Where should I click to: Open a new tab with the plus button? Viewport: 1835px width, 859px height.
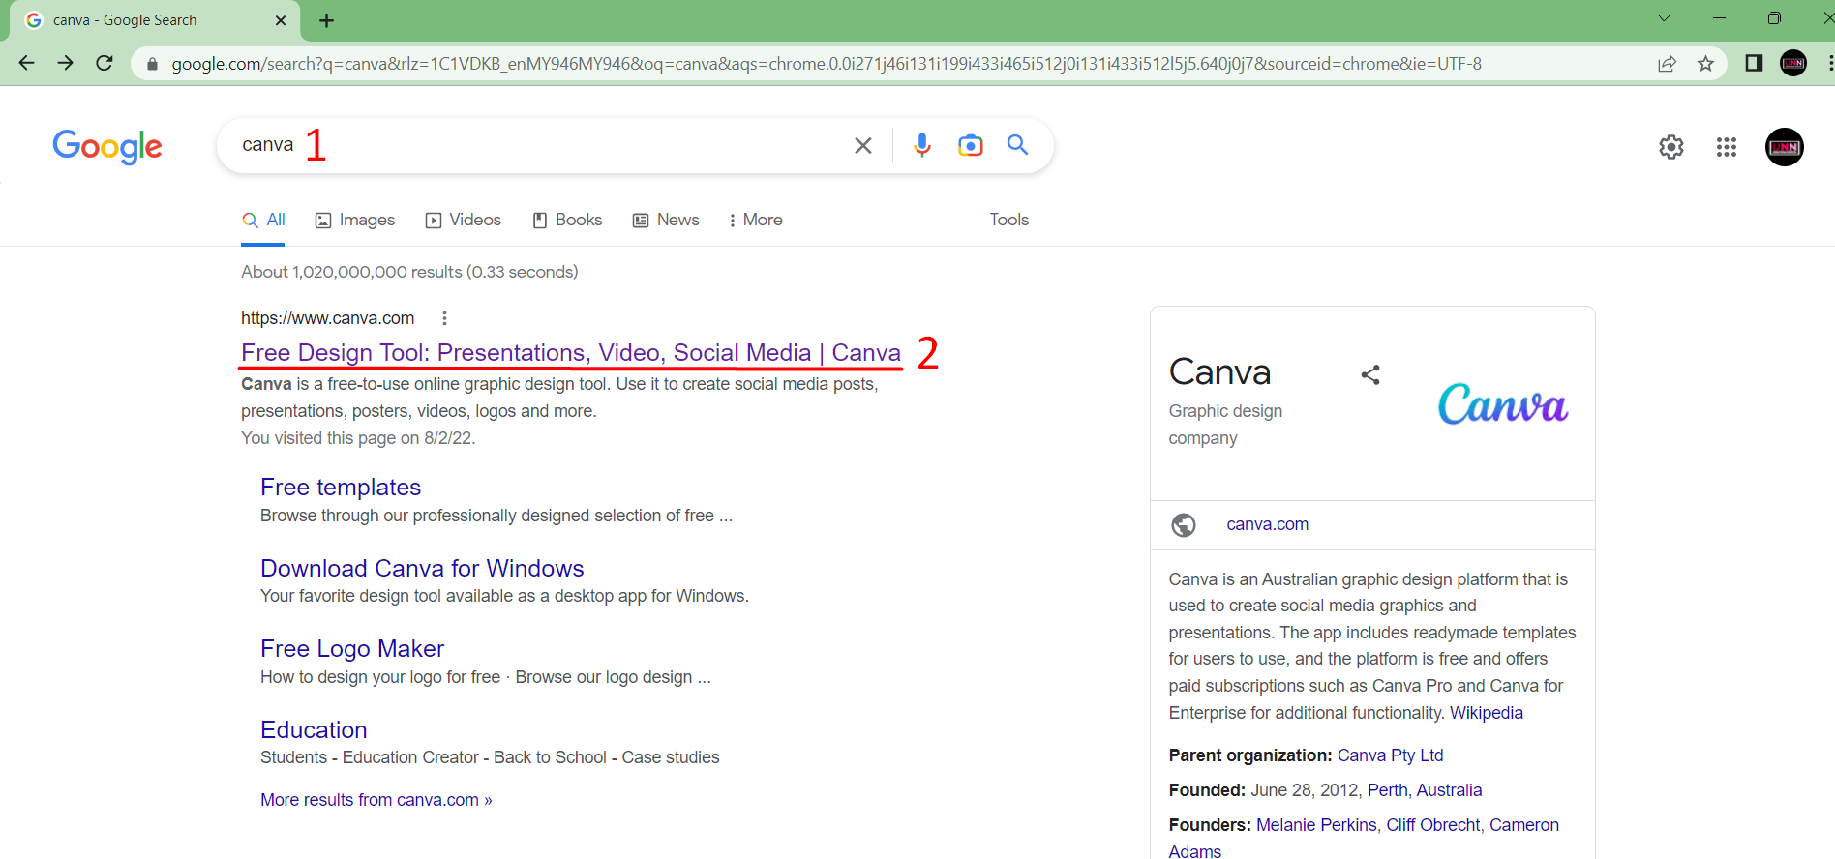click(x=326, y=20)
